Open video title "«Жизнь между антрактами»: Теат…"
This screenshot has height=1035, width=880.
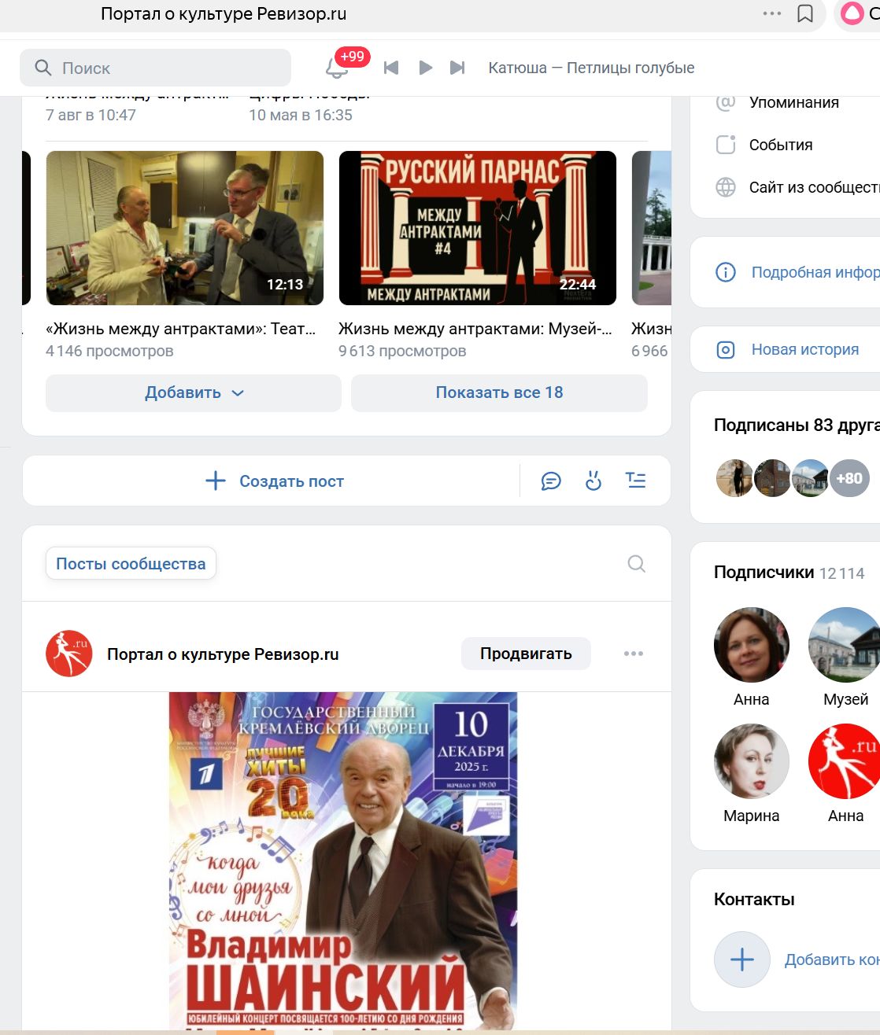point(180,329)
